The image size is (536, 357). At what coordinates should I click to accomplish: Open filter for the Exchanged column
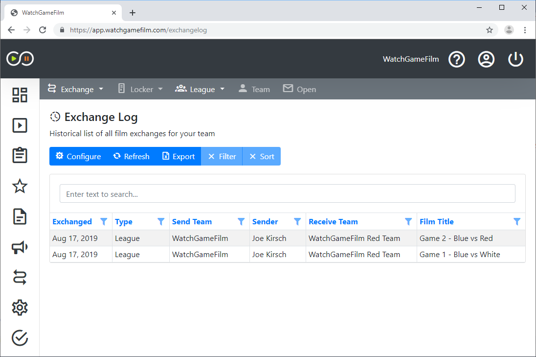[104, 222]
